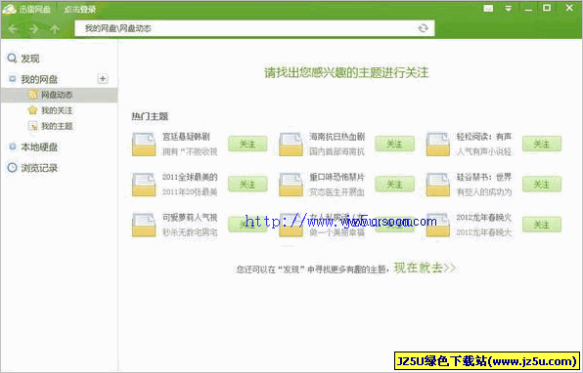Click the address bar showing 我的网盘\网盘动态
The image size is (583, 373).
pos(254,28)
